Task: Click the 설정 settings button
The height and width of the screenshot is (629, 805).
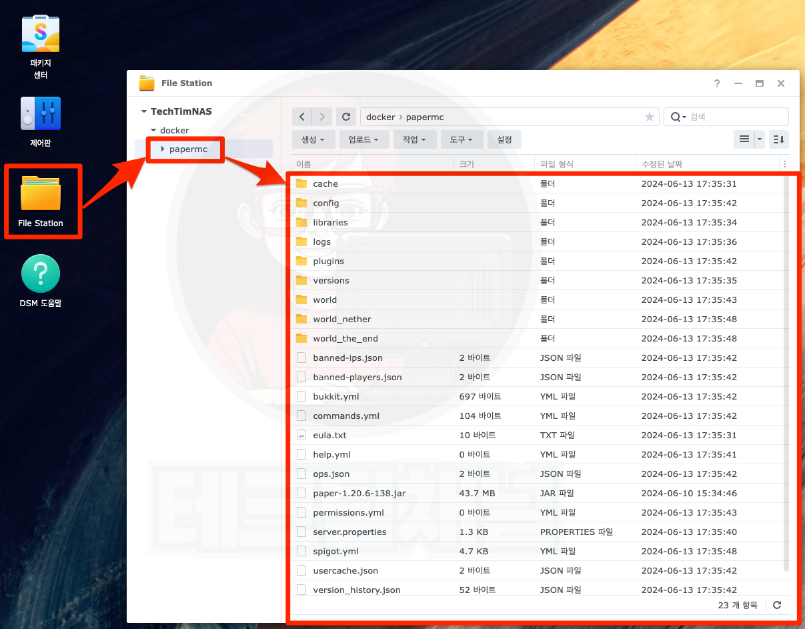Action: [504, 139]
